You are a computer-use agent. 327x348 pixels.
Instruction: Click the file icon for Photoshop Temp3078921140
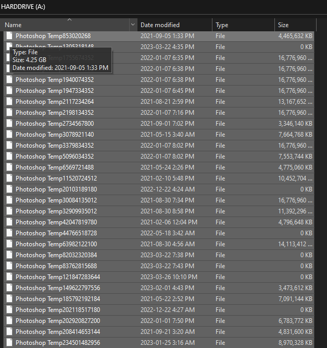tap(9, 134)
